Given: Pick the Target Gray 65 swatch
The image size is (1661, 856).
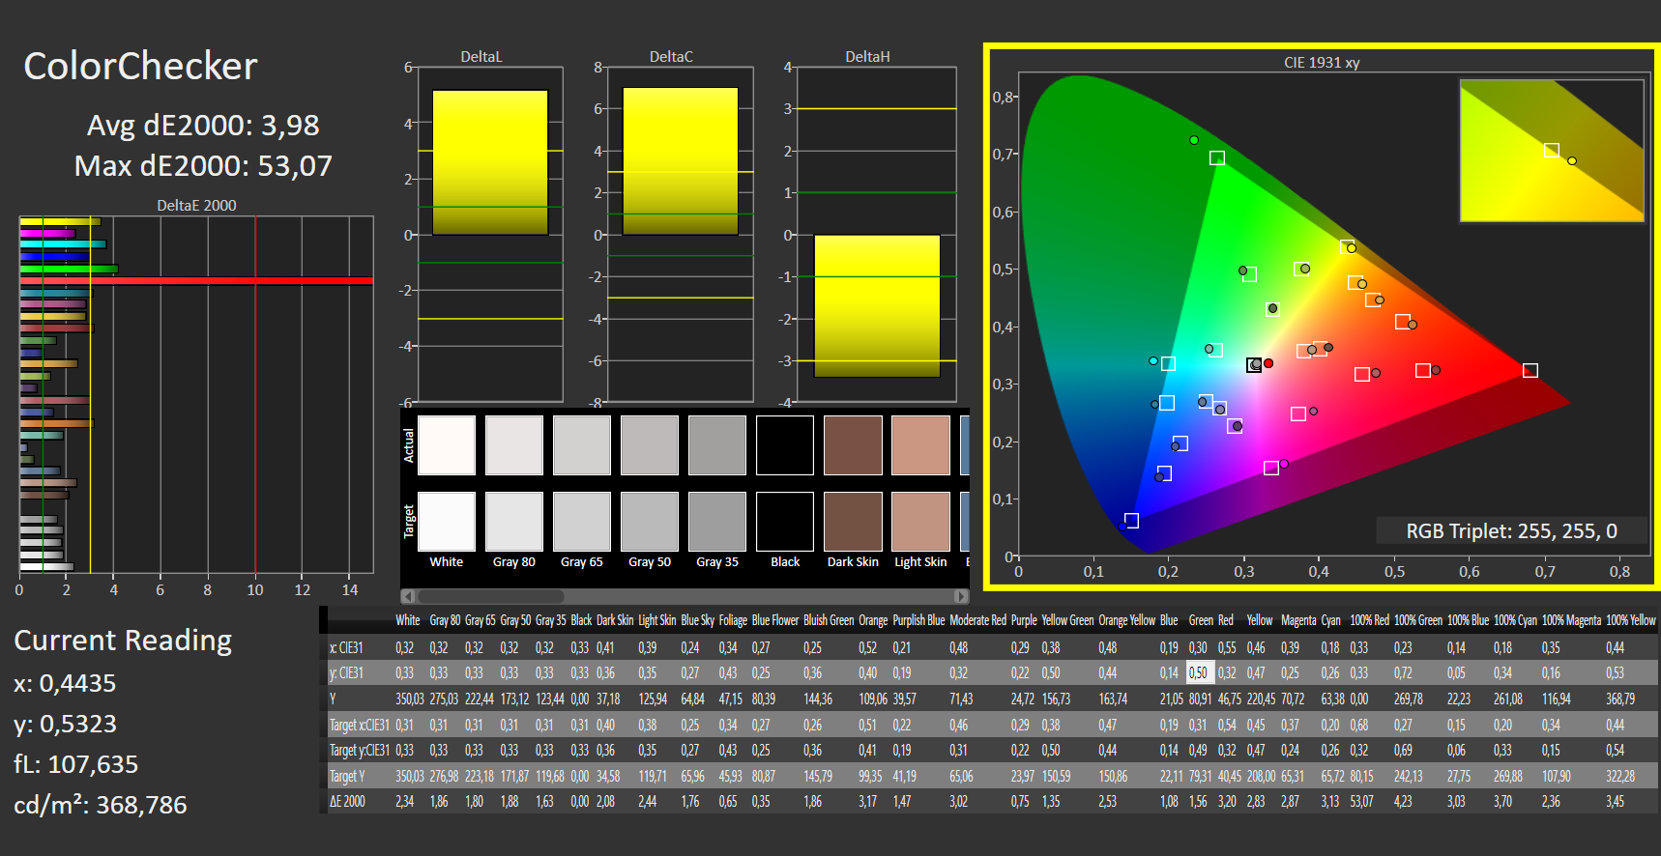Looking at the screenshot, I should click(582, 522).
